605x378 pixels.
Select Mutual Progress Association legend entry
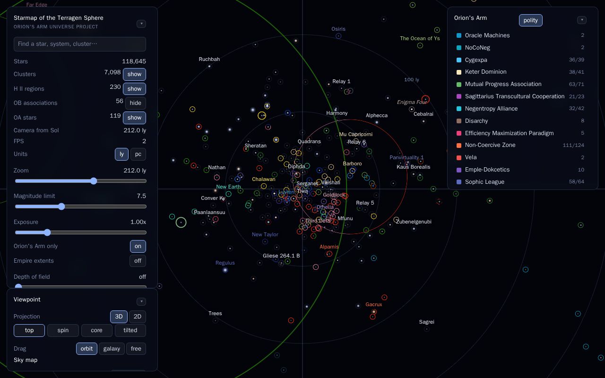[x=520, y=84]
